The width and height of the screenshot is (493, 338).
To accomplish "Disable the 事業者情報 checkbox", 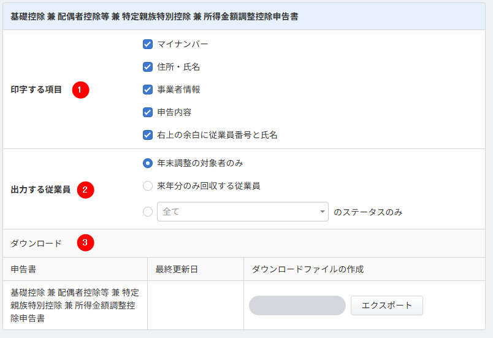I will 147,90.
